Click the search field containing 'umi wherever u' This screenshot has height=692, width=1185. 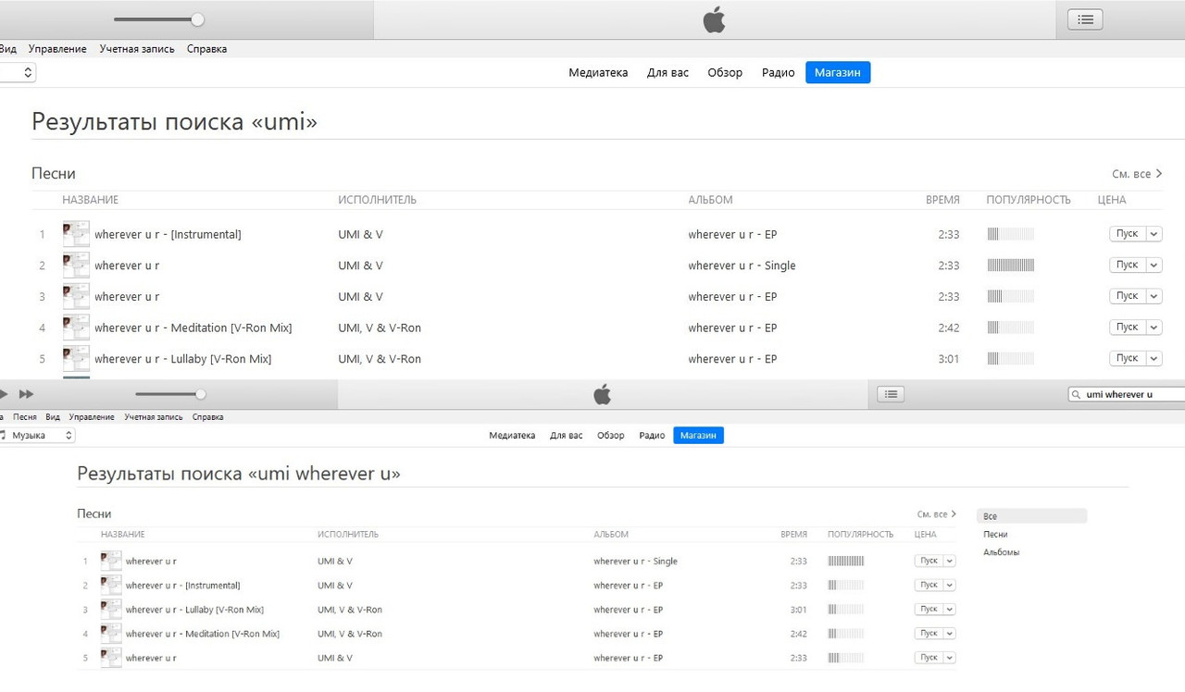1127,394
